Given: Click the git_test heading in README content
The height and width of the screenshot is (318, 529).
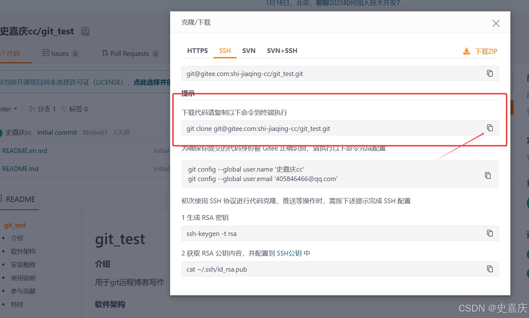Looking at the screenshot, I should point(120,239).
